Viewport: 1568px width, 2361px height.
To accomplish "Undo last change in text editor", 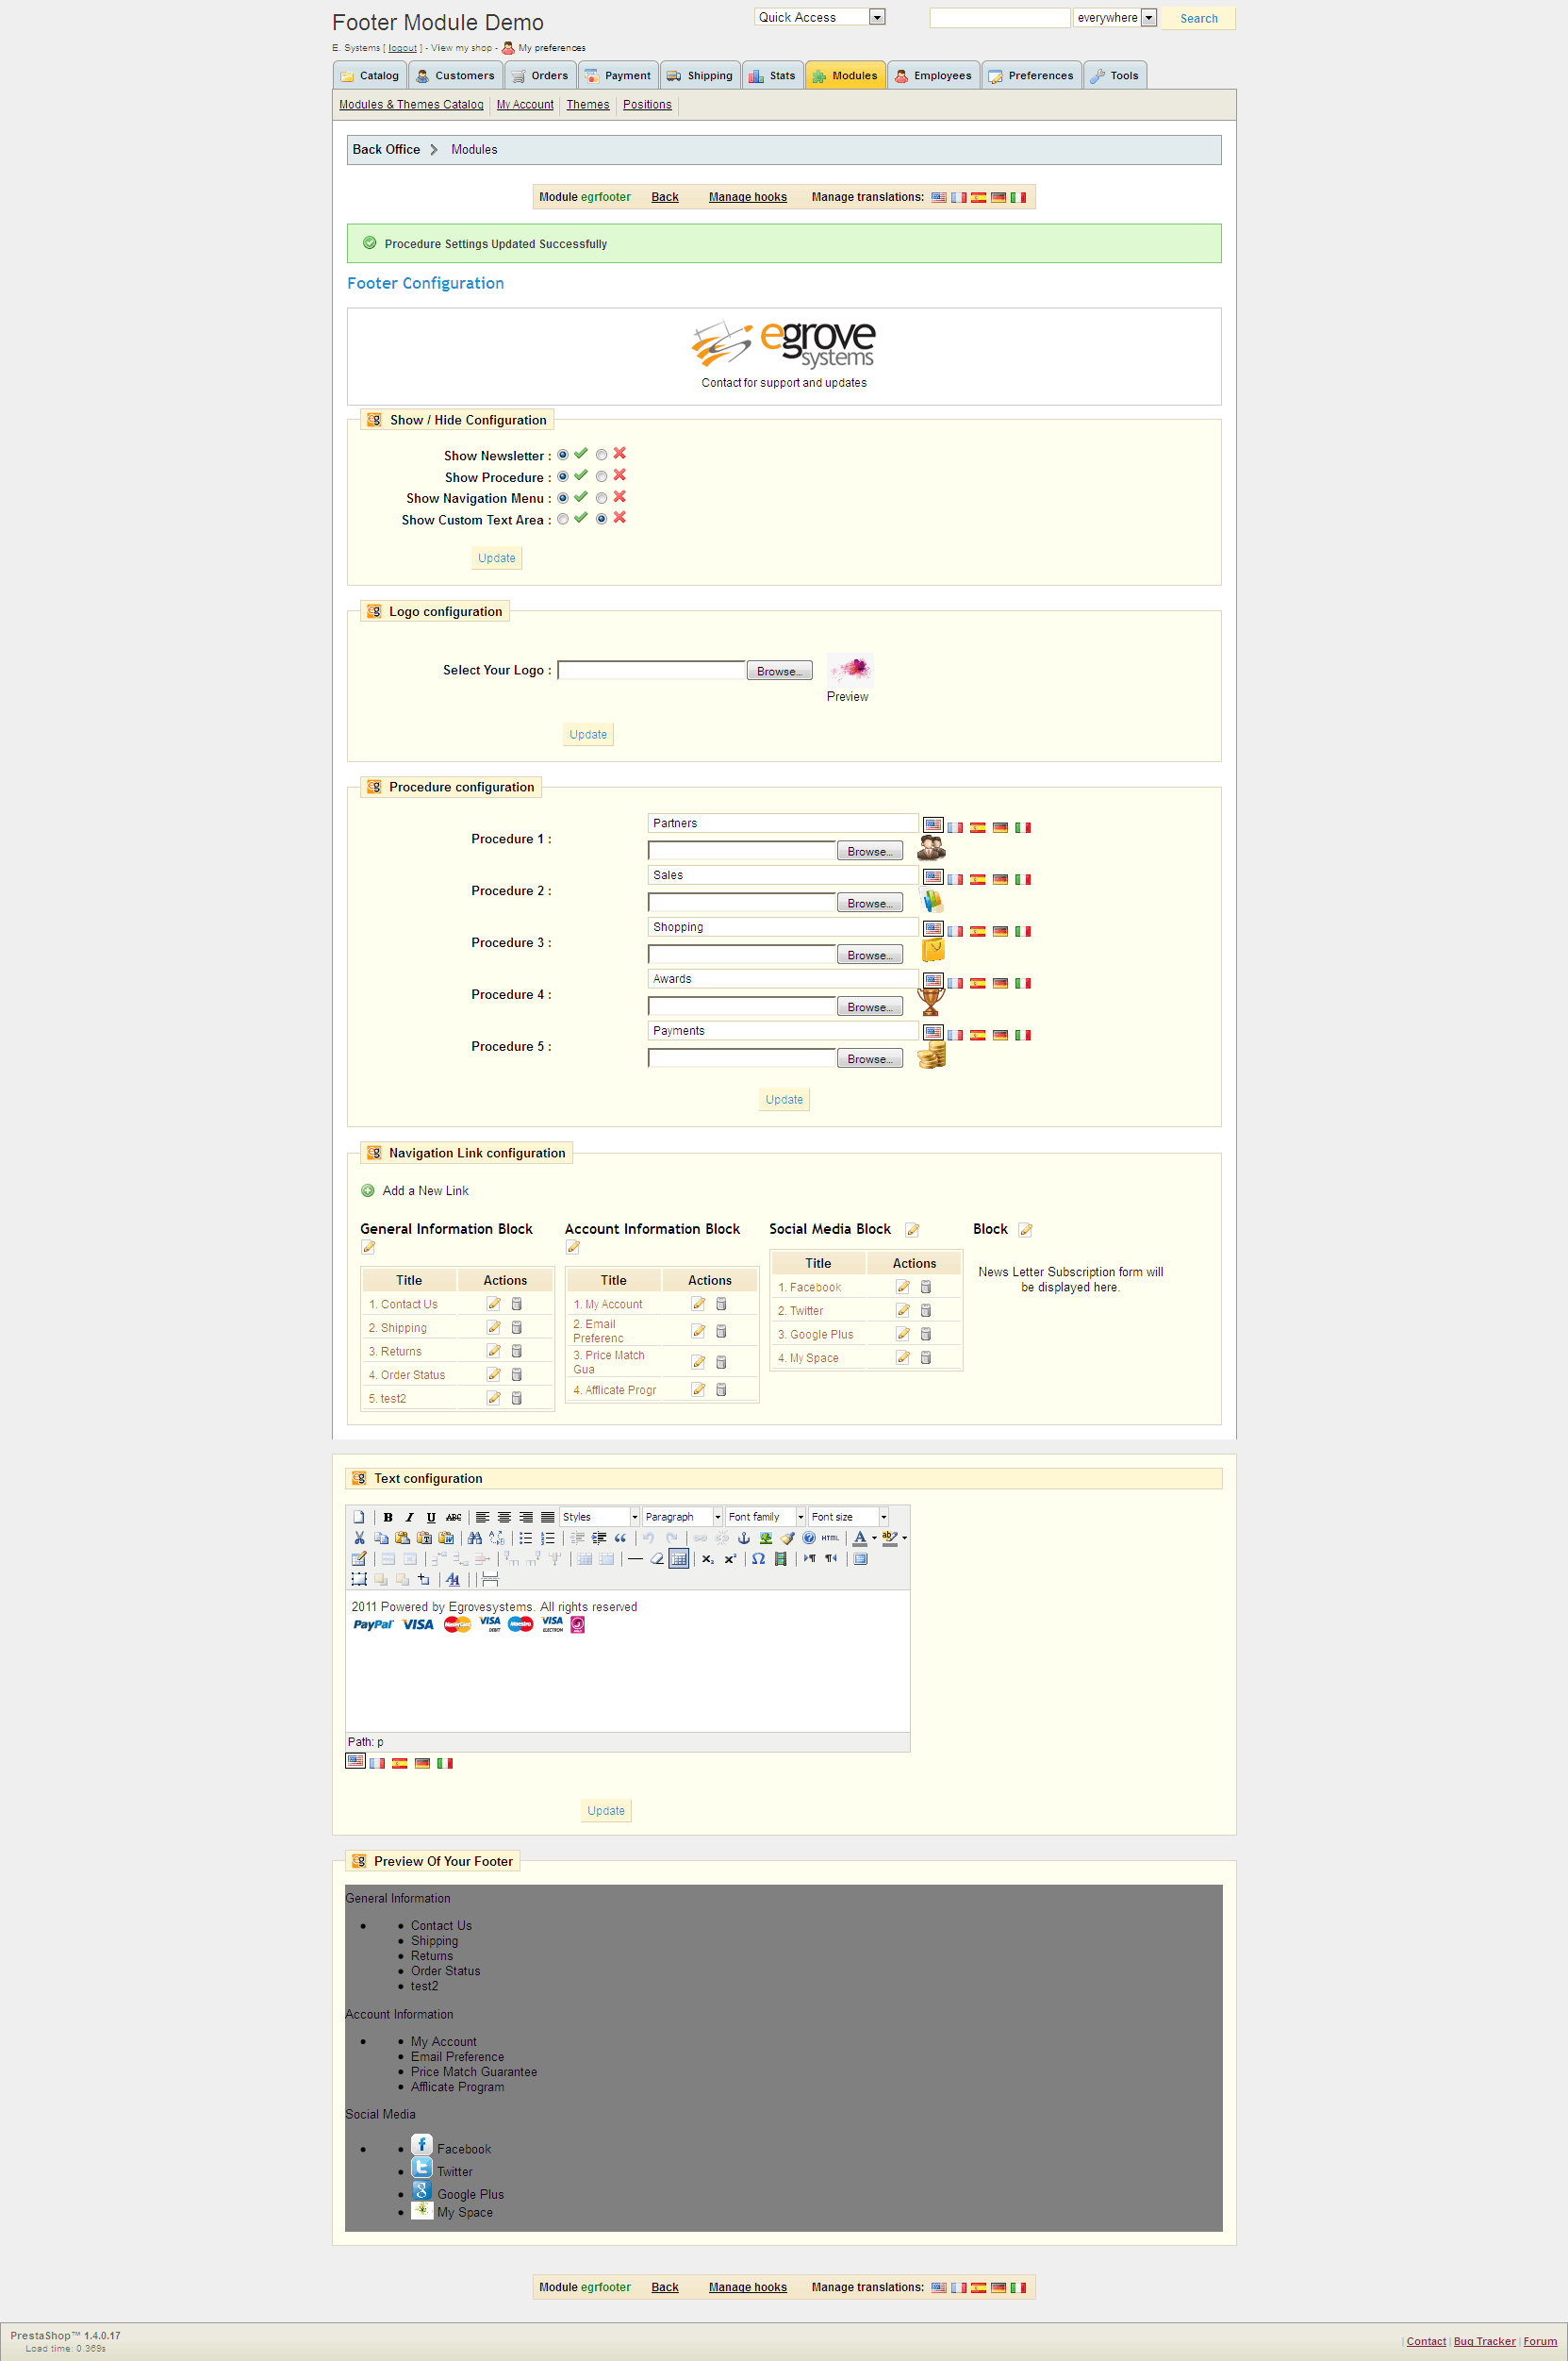I will [x=649, y=1538].
